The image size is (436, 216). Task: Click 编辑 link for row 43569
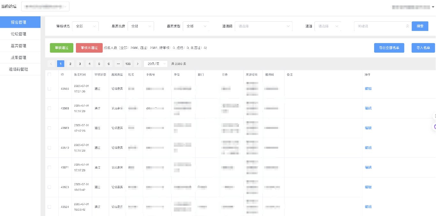point(368,128)
